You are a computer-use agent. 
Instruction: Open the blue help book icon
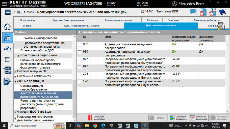[x=222, y=12]
